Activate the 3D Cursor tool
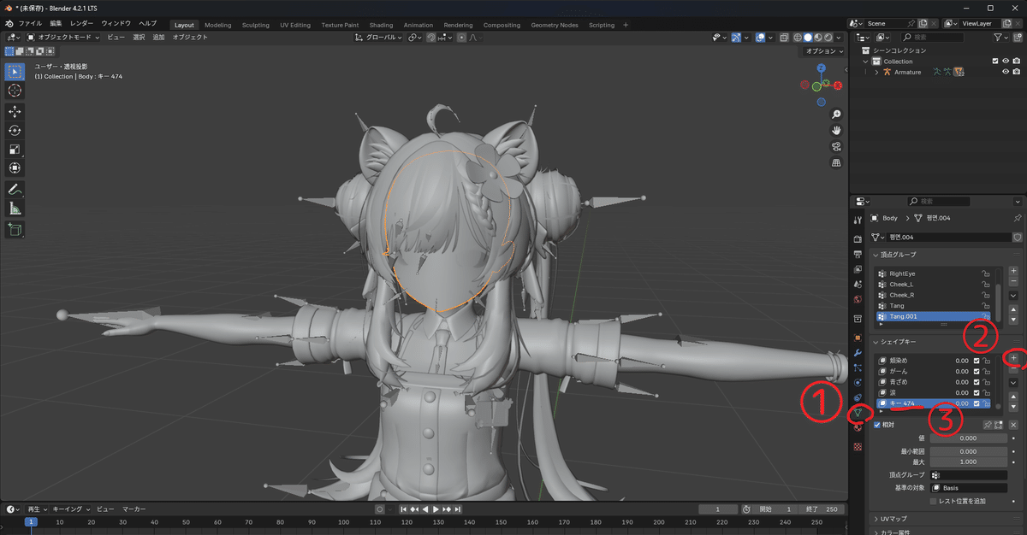Image resolution: width=1027 pixels, height=535 pixels. (x=15, y=91)
